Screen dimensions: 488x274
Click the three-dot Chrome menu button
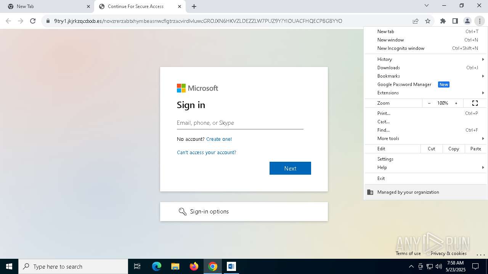tap(480, 21)
